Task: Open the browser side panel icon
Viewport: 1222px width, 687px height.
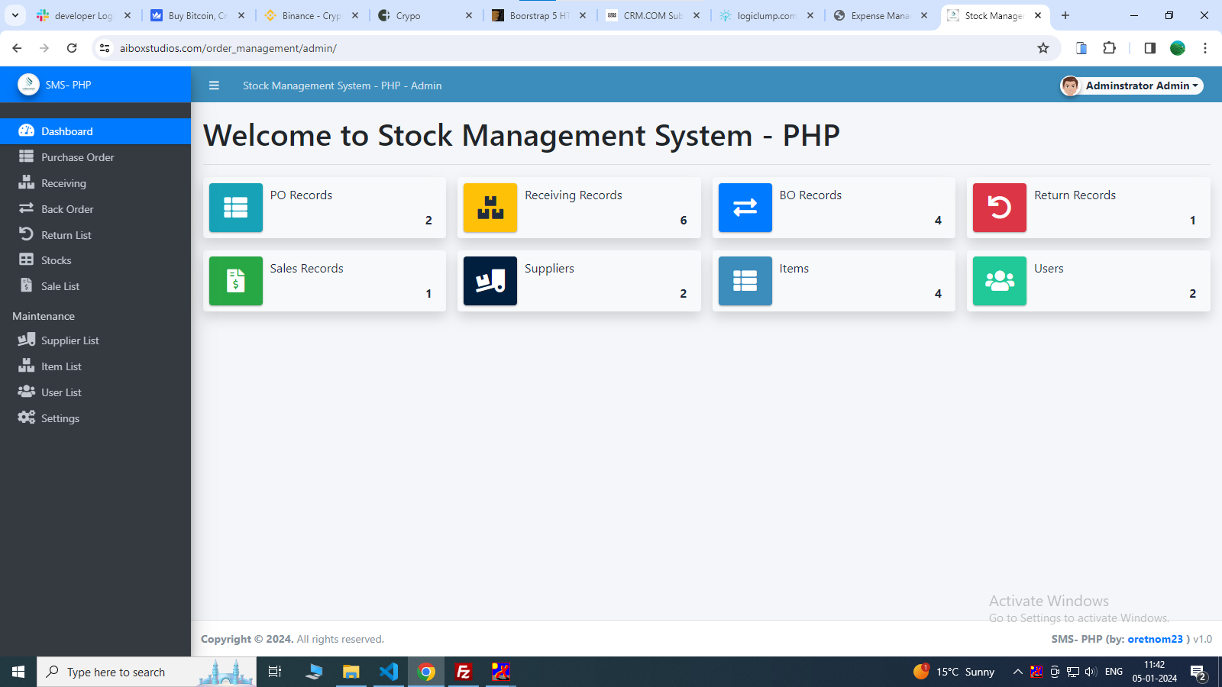Action: [x=1149, y=48]
